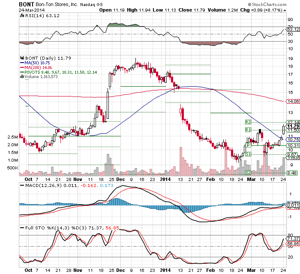Click the 19 price level on right axis

(290, 59)
